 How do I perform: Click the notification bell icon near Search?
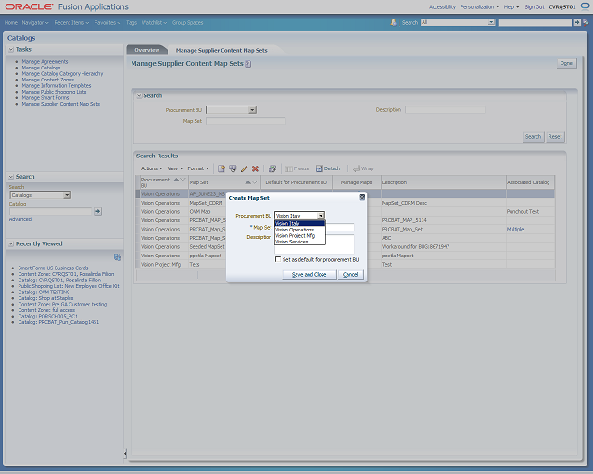coord(393,22)
